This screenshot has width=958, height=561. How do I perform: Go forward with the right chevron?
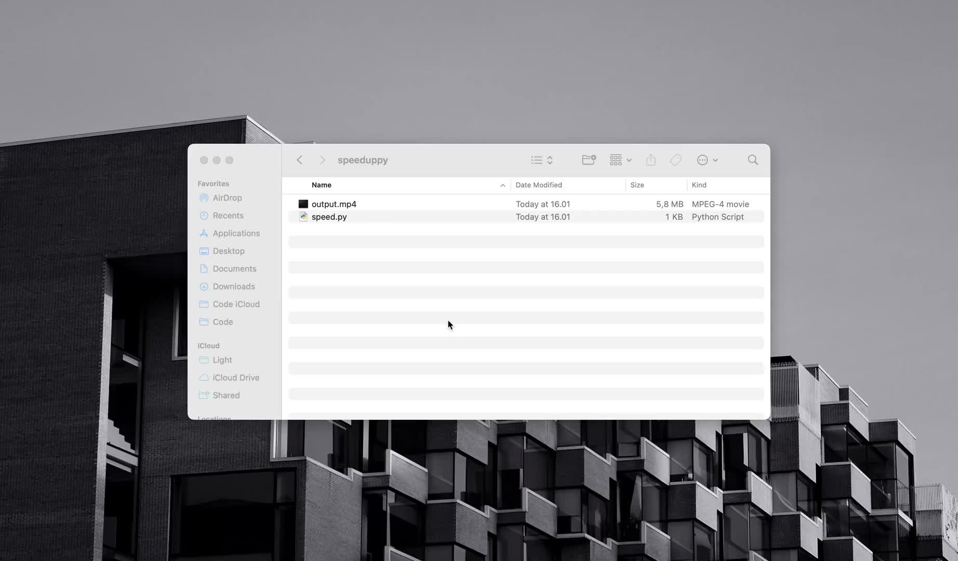point(322,160)
